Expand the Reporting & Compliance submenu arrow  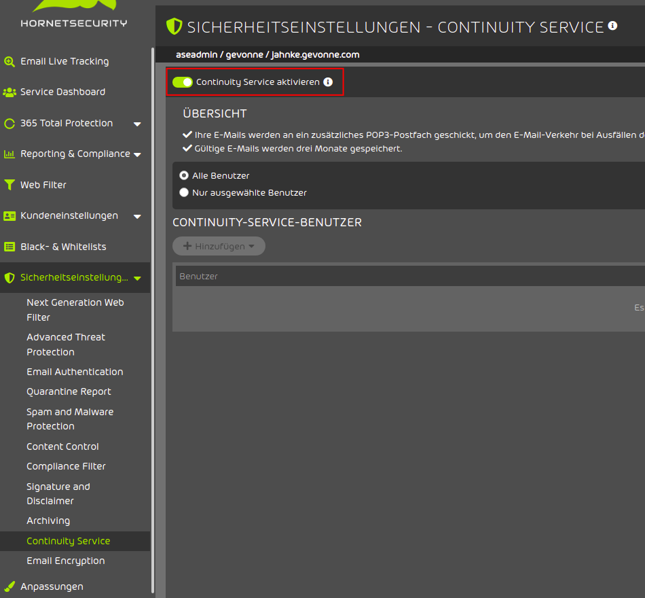(137, 155)
